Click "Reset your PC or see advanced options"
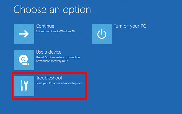182x114 pixels. click(x=59, y=83)
